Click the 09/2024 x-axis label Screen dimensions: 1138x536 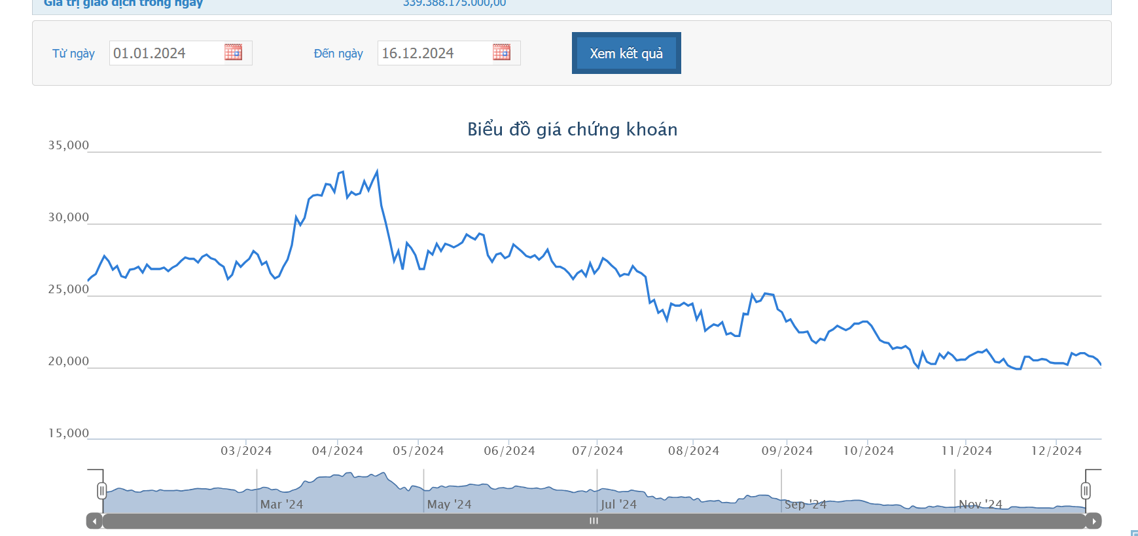787,451
